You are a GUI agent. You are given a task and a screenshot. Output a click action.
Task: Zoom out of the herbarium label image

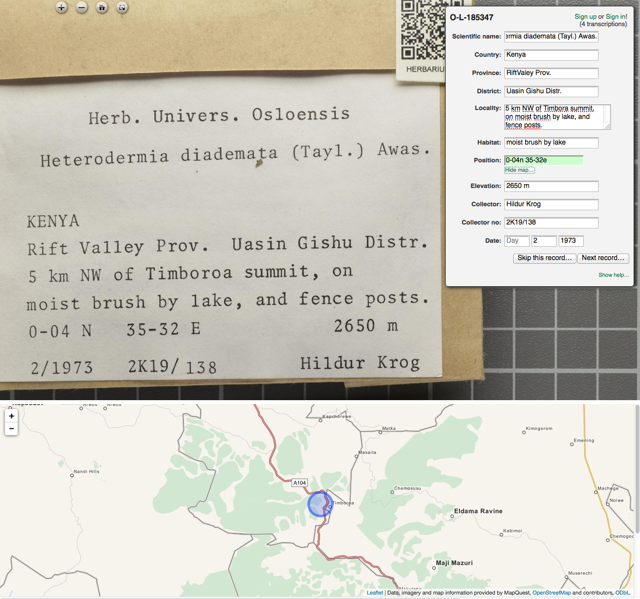click(82, 7)
